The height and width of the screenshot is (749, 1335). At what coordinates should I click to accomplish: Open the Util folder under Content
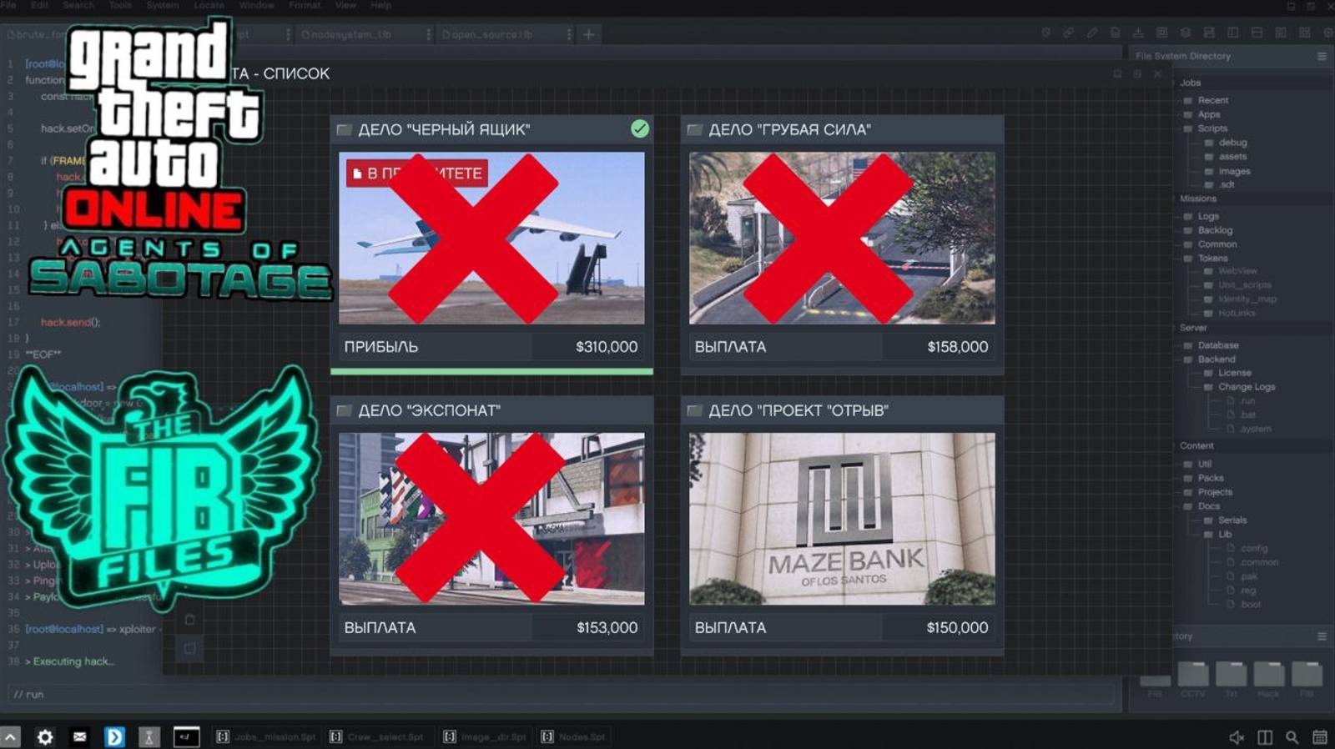[1198, 464]
